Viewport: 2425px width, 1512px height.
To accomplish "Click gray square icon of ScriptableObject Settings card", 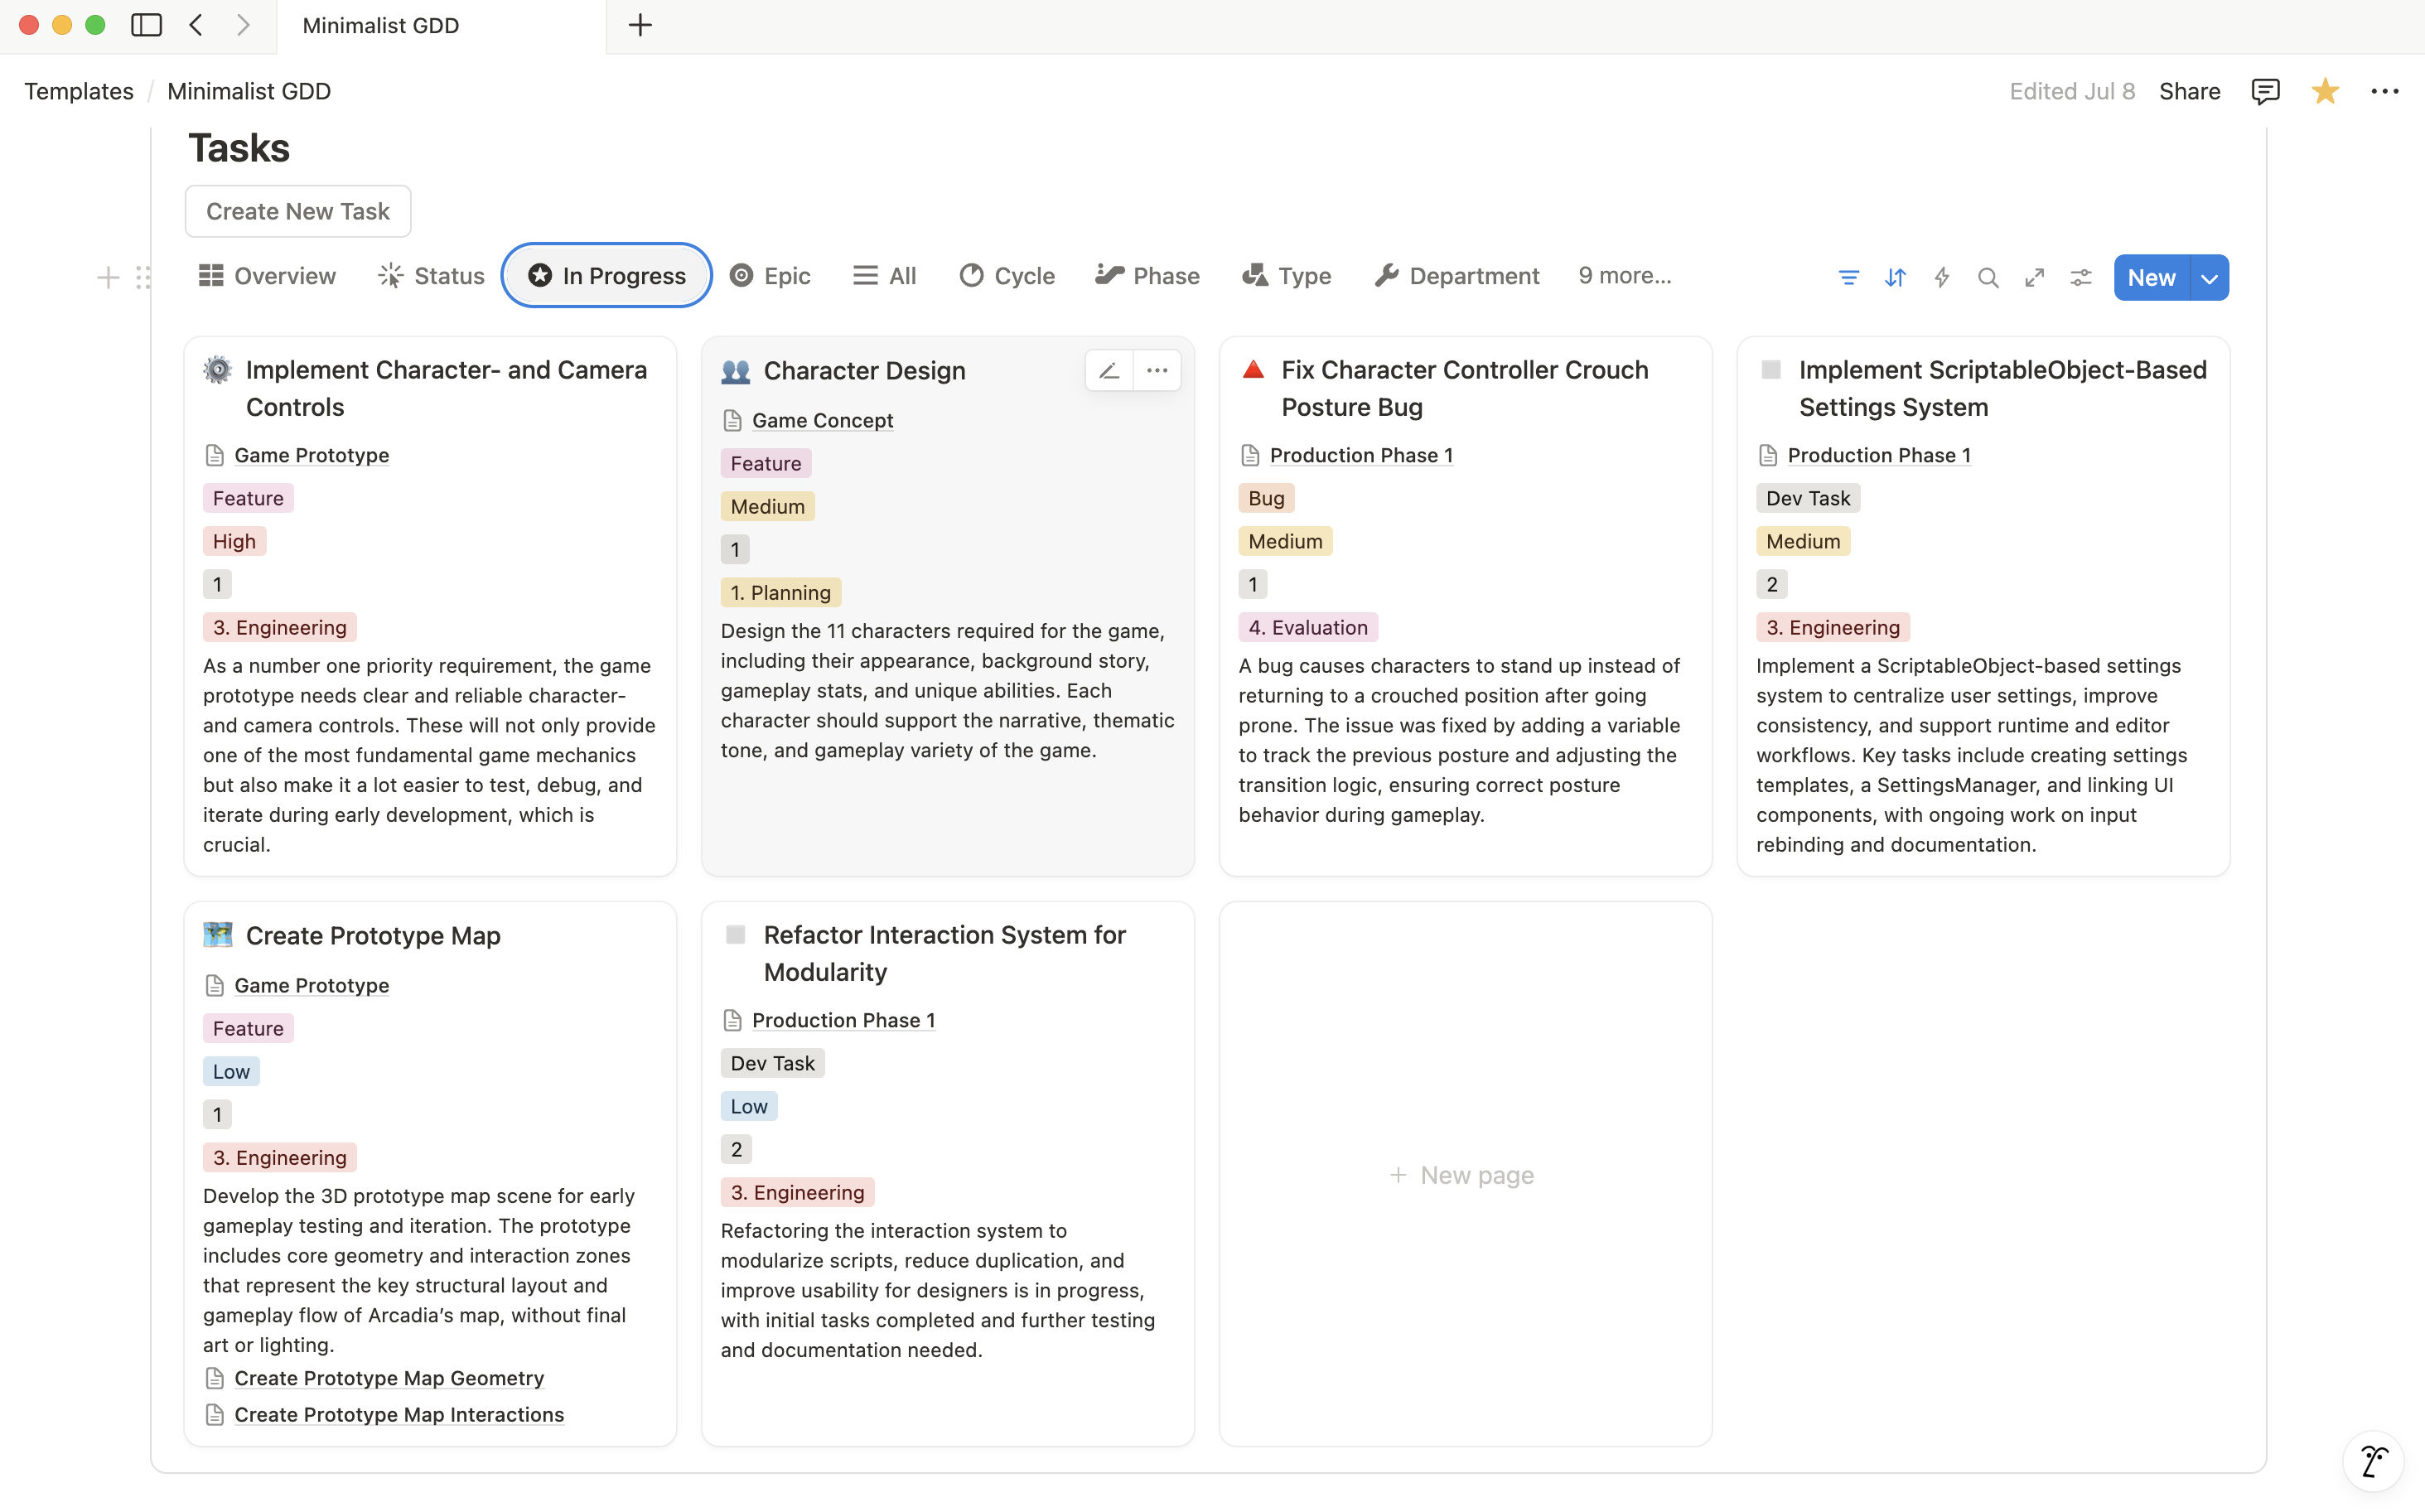I will click(x=1771, y=369).
